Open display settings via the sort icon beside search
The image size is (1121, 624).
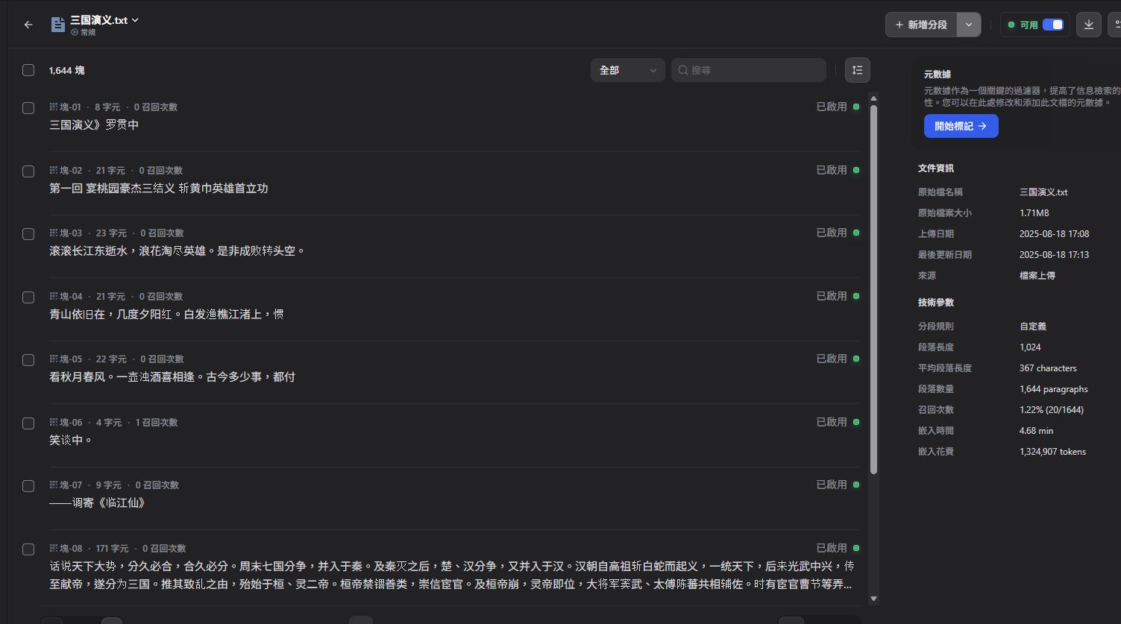[857, 69]
